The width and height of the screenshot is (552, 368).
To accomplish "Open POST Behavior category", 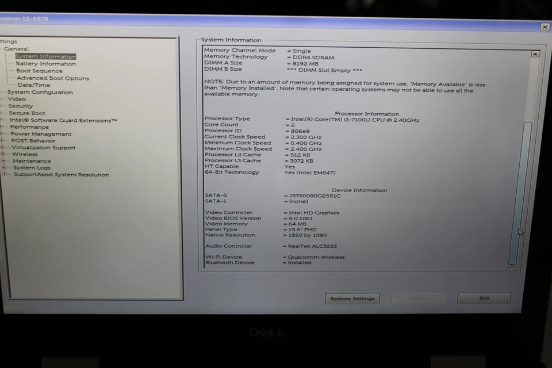I will point(33,140).
